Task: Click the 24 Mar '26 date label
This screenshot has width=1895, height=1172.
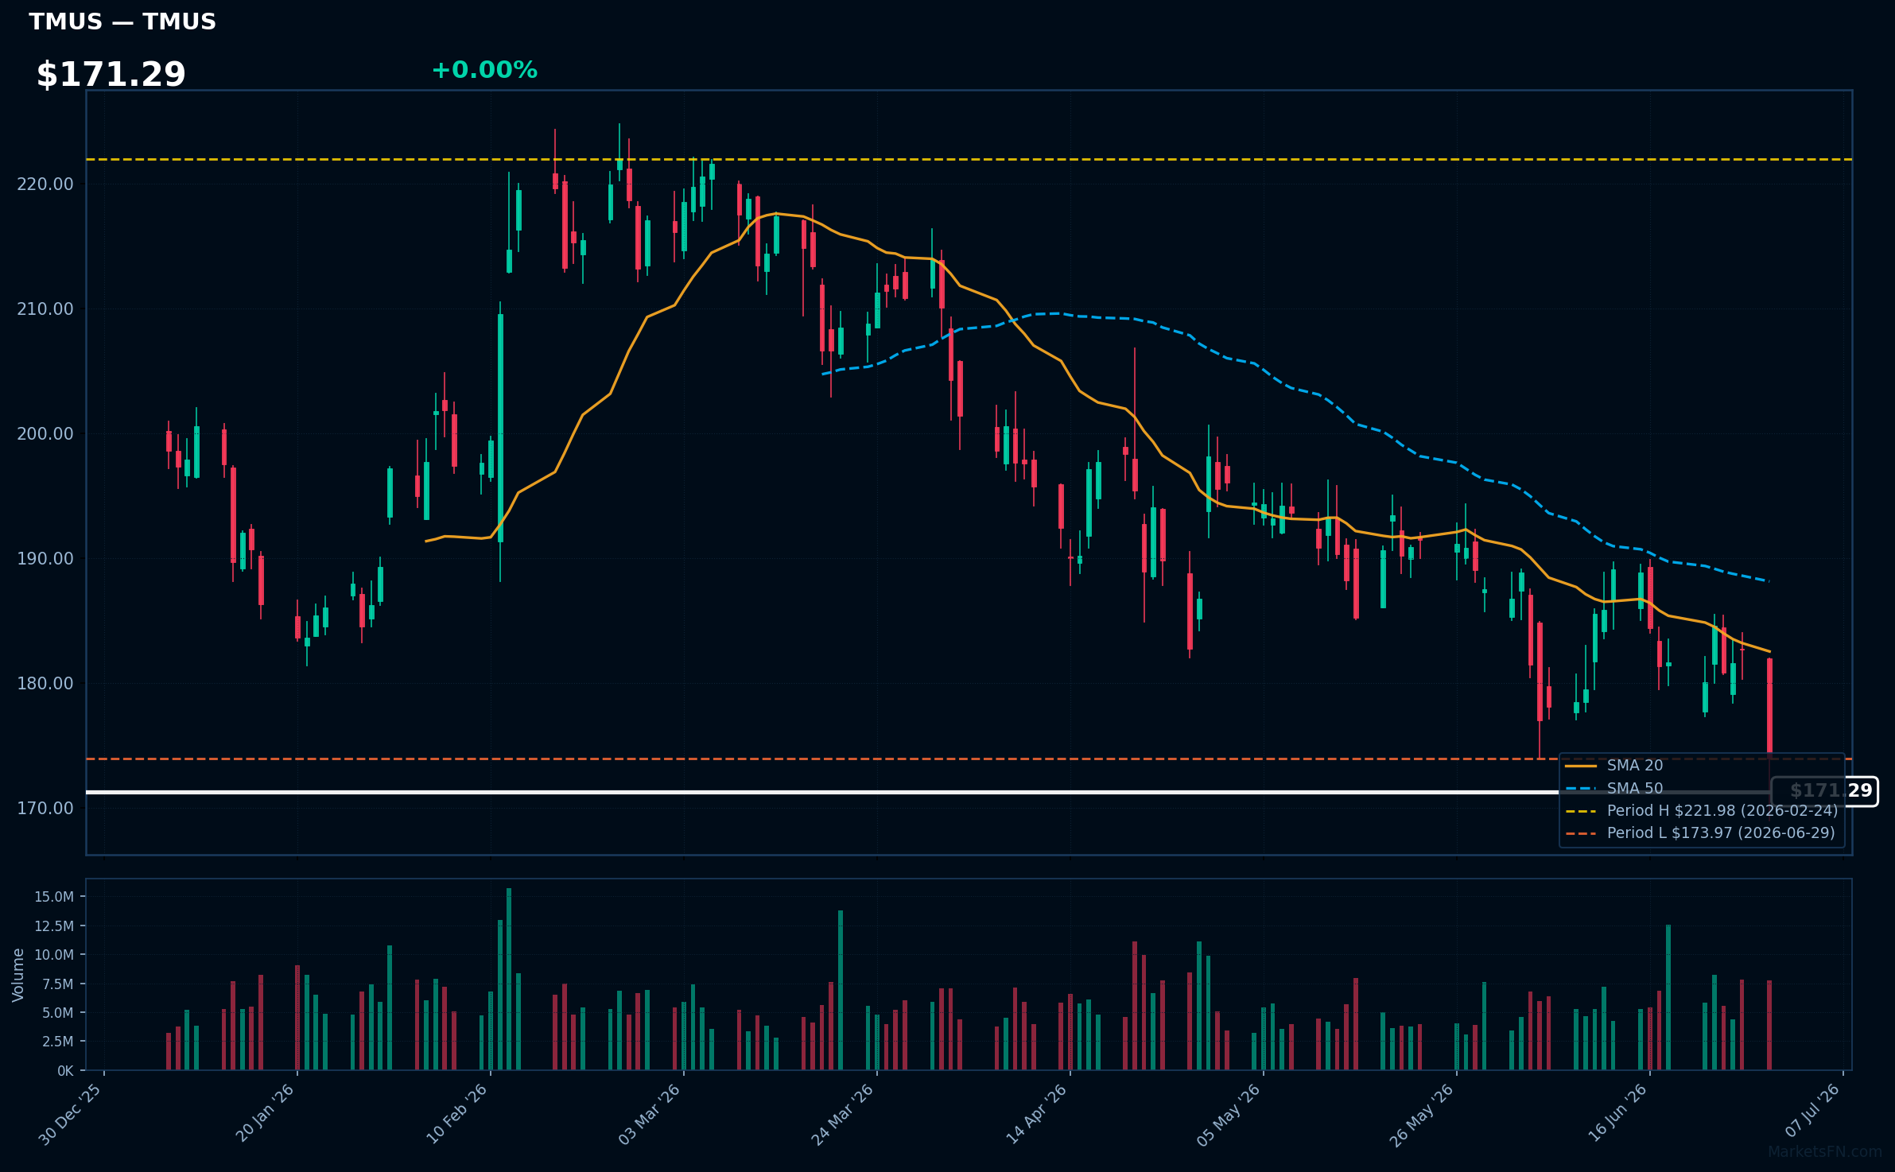Action: point(843,1114)
